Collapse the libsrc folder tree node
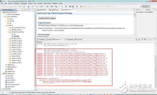 6,25
